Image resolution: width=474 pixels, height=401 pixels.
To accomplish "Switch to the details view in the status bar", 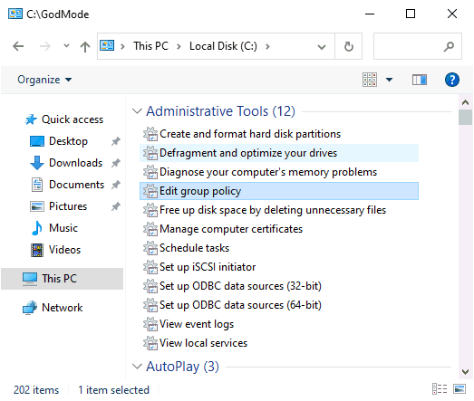I will click(x=440, y=389).
